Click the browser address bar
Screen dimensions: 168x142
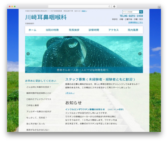[79, 6]
